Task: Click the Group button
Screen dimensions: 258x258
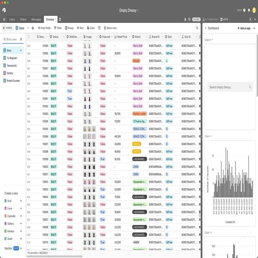Action: pos(69,28)
